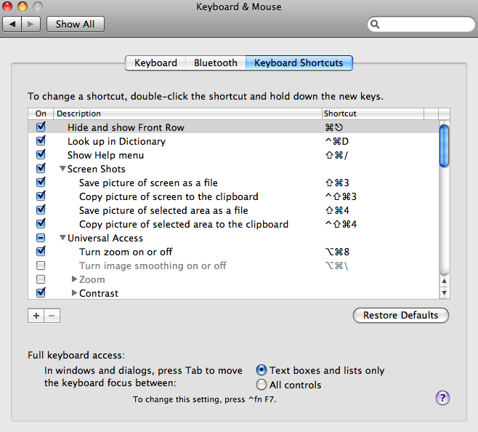Go forward with the right arrow button
The width and height of the screenshot is (478, 432).
point(31,24)
